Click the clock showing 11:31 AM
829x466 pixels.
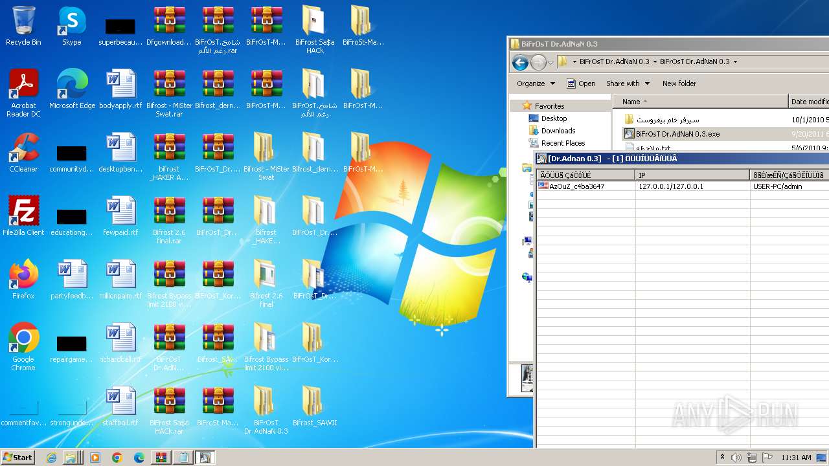click(796, 458)
